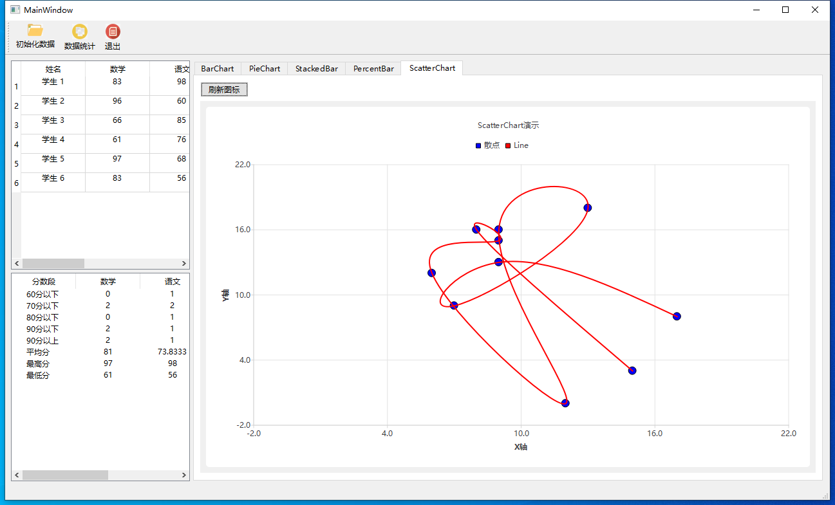Click the 最高分 score row
This screenshot has width=835, height=505.
point(38,363)
